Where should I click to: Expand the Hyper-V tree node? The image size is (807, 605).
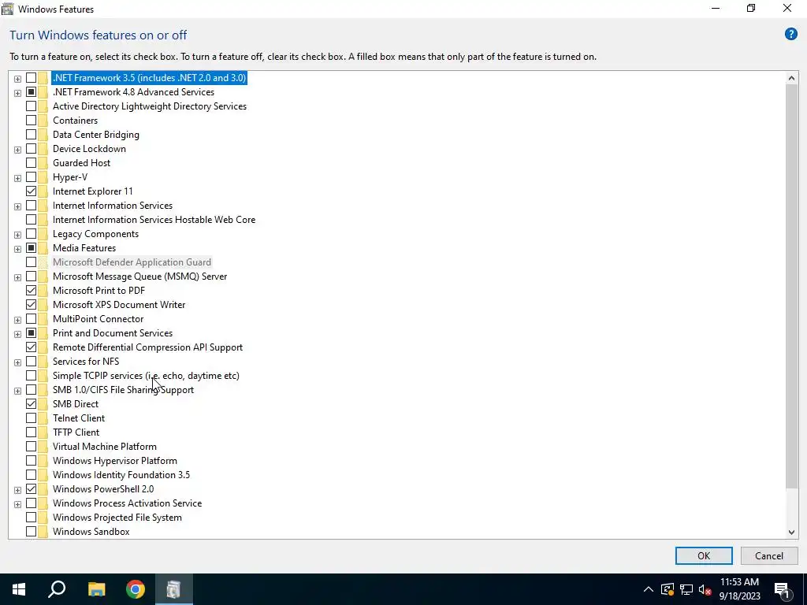click(17, 178)
